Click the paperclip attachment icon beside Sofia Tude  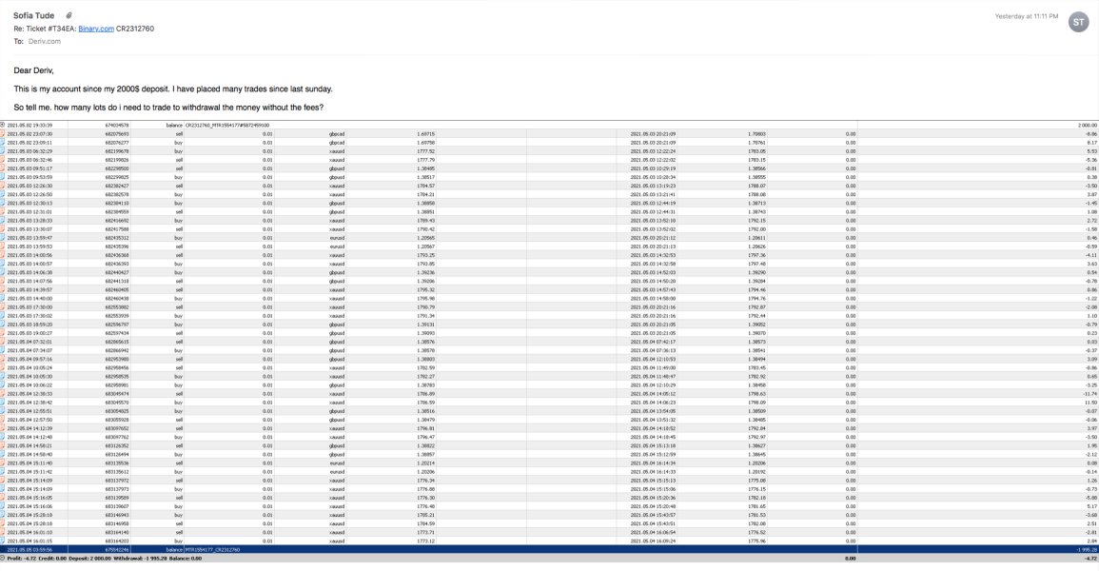click(x=69, y=15)
